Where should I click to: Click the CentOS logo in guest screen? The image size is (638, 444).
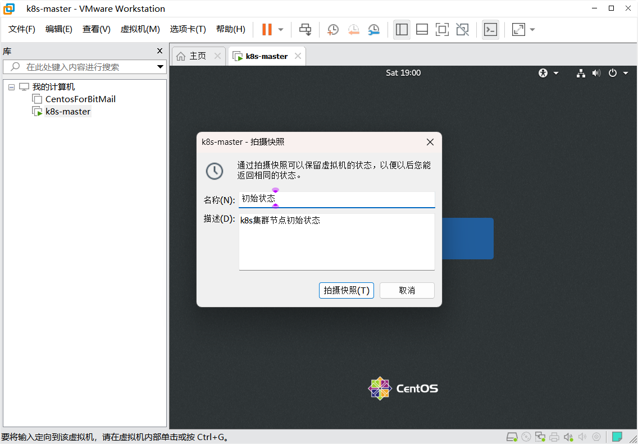pyautogui.click(x=403, y=388)
